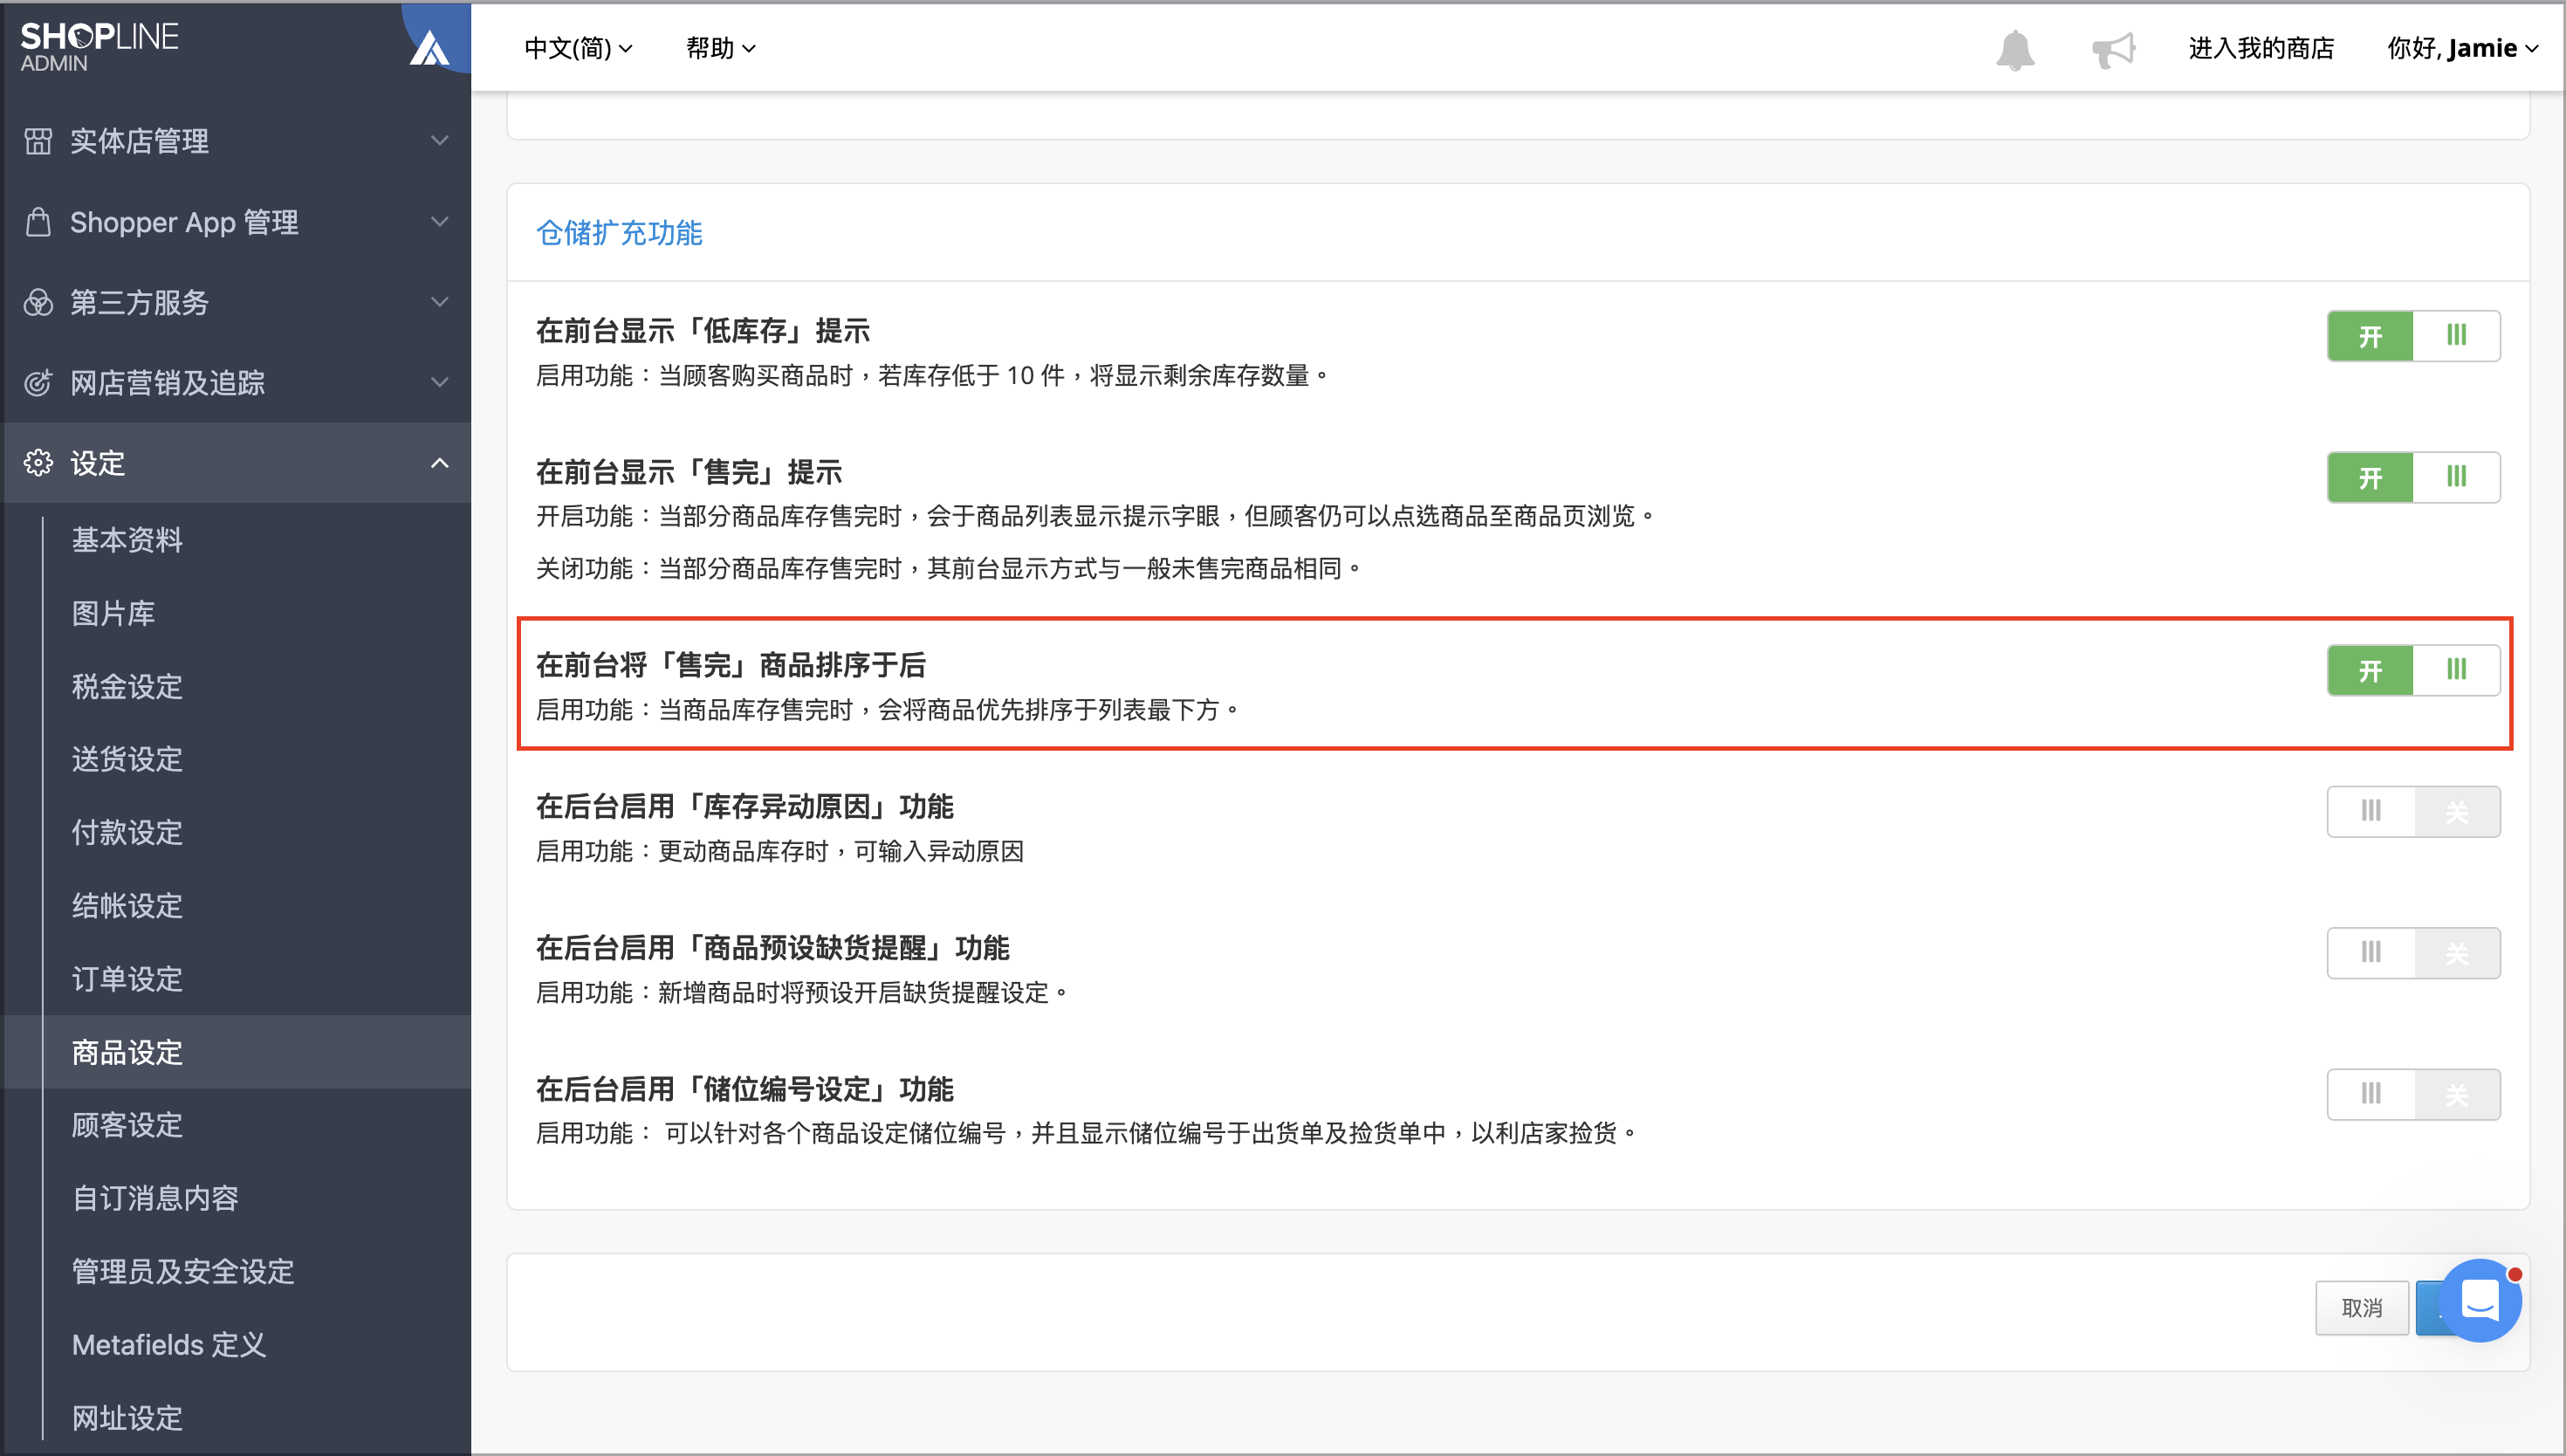
Task: Expand the 实体店管理 menu chevron
Action: point(439,141)
